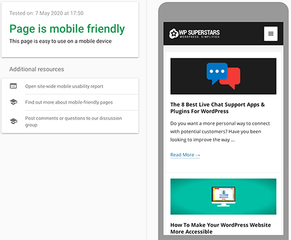Open Find out more about mobile-friendly pages
The width and height of the screenshot is (291, 240).
(69, 102)
